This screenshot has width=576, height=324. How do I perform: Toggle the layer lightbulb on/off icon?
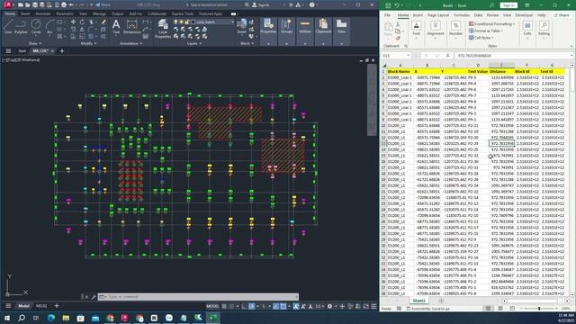[x=176, y=22]
